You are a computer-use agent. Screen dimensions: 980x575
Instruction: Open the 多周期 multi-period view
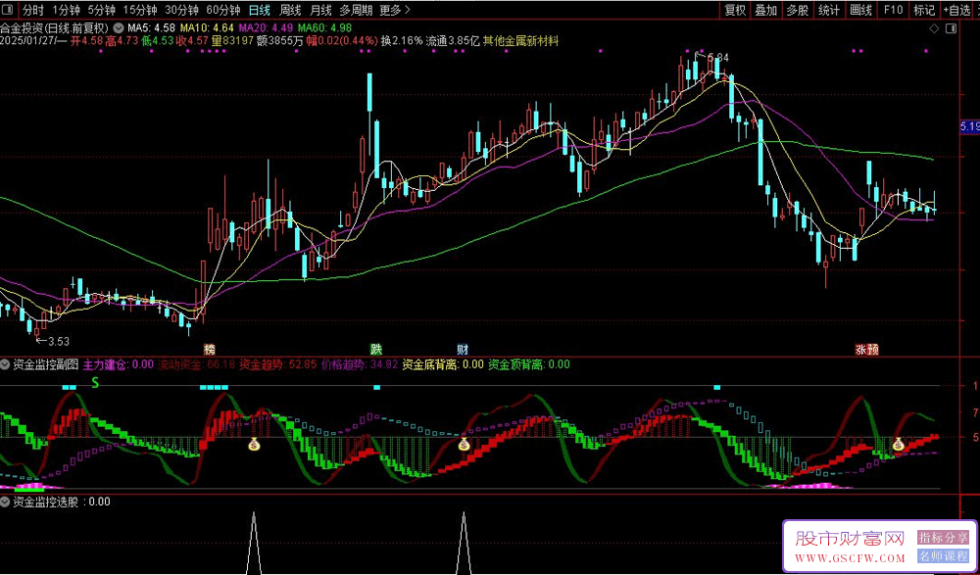pyautogui.click(x=357, y=10)
